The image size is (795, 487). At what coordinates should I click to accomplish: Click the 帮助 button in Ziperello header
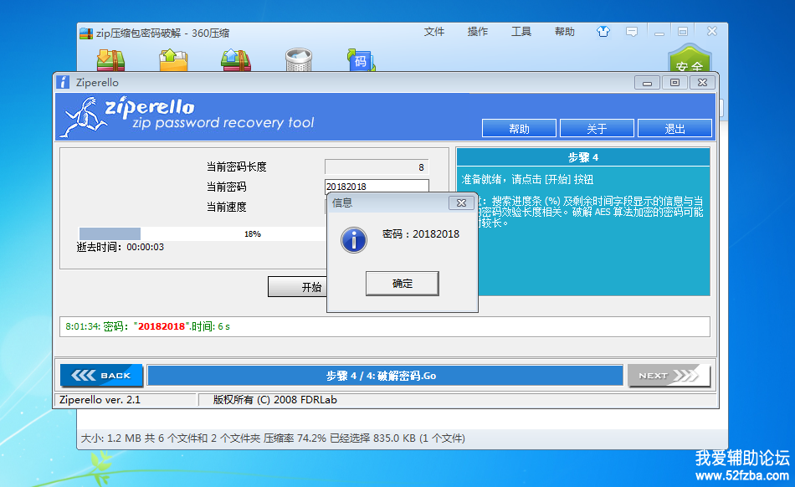(x=519, y=129)
